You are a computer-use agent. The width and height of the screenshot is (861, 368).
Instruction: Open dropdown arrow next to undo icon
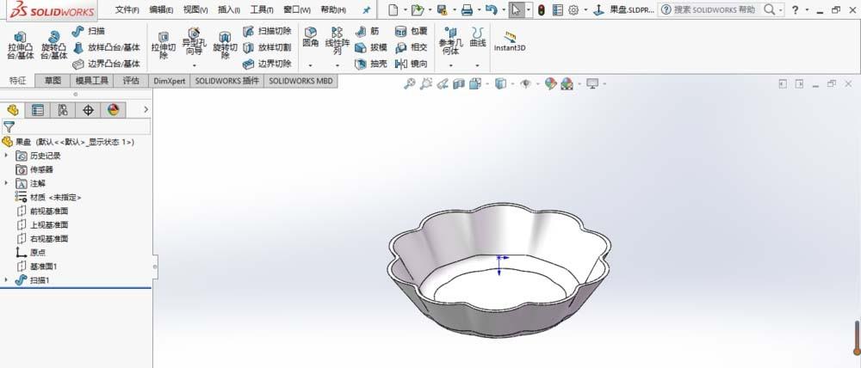pyautogui.click(x=504, y=9)
